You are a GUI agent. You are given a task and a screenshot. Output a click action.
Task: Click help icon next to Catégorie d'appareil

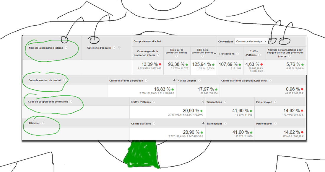114,47
